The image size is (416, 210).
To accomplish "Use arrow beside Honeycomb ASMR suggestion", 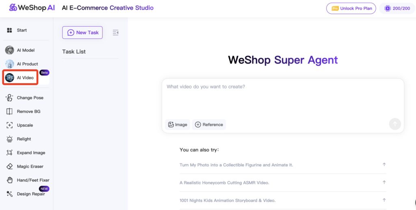I will pyautogui.click(x=384, y=182).
